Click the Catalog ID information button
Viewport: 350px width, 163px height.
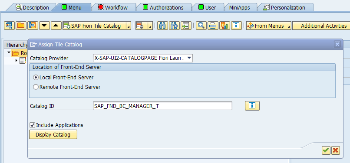(x=252, y=106)
